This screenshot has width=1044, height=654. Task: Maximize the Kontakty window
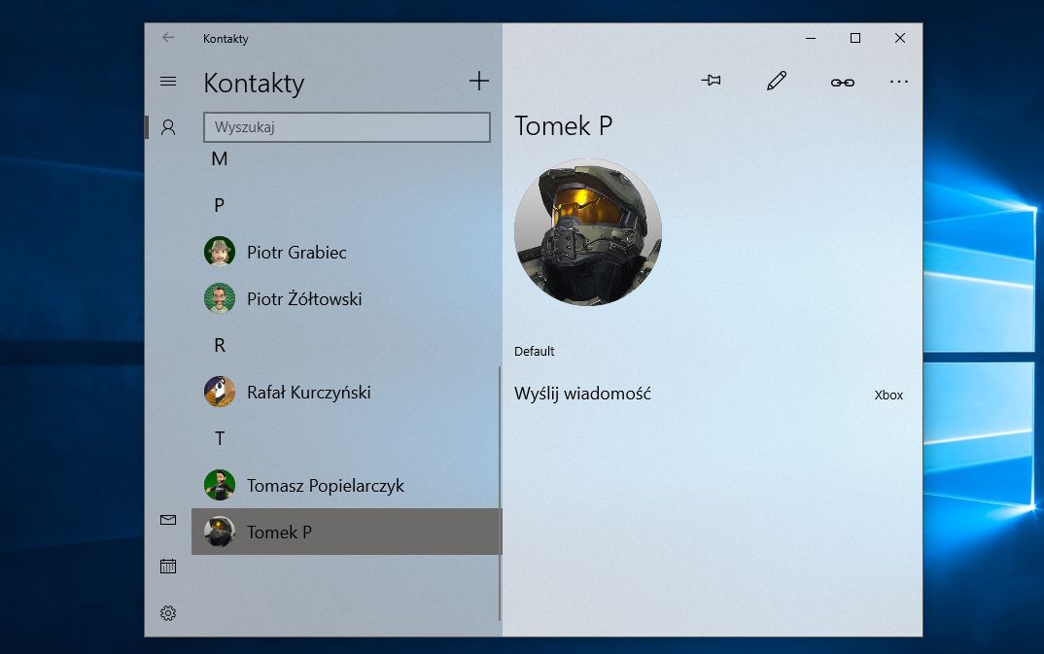click(x=854, y=38)
